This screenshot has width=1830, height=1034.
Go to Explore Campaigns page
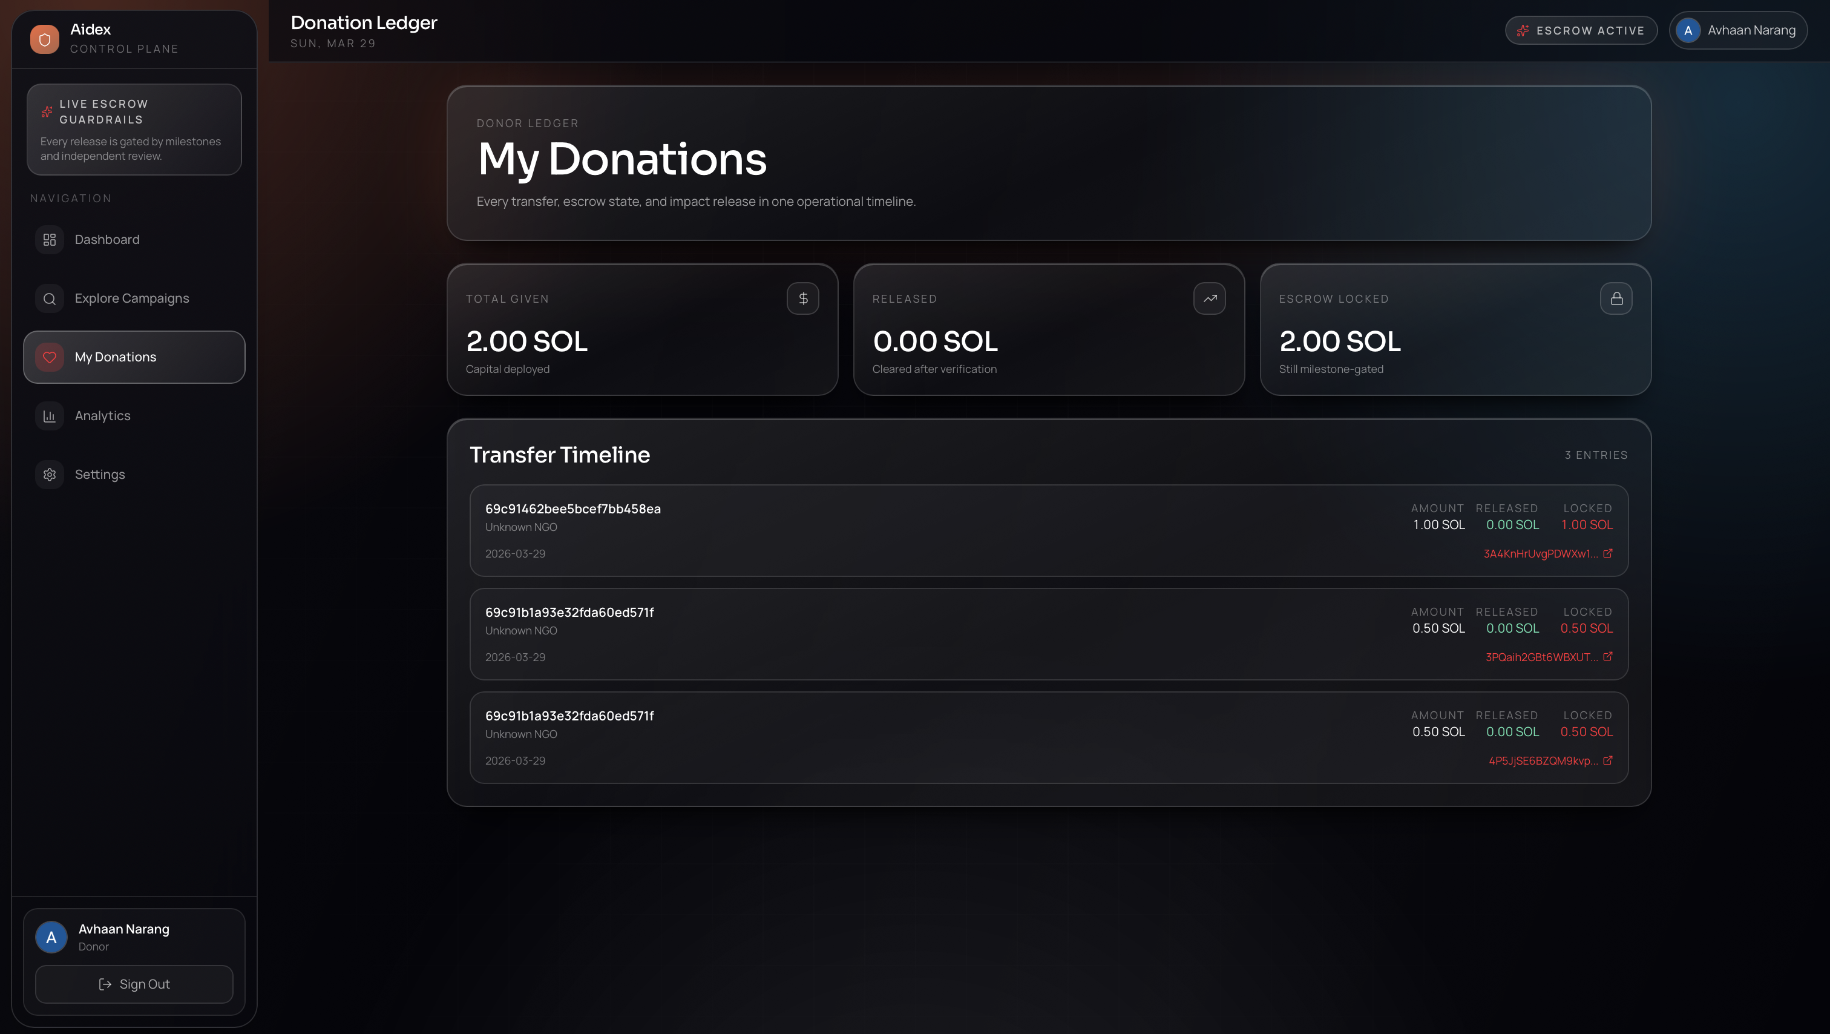pos(134,298)
